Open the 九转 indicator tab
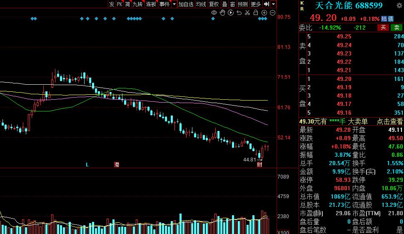This screenshot has height=234, width=404. 137,4
